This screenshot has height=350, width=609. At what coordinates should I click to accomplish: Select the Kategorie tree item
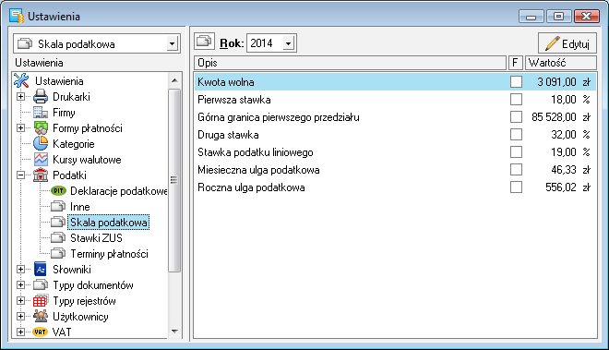click(74, 144)
